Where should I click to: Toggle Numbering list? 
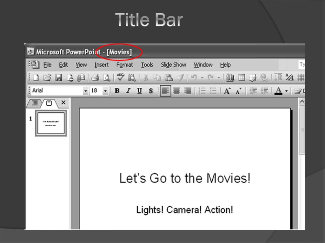pyautogui.click(x=202, y=91)
